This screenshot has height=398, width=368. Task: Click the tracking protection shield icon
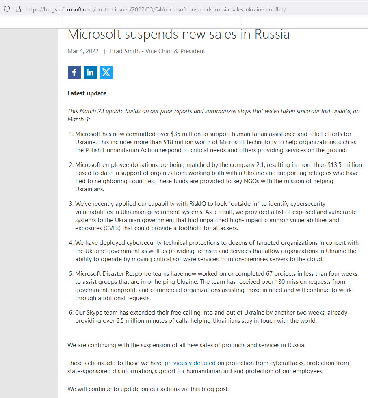pos(7,9)
